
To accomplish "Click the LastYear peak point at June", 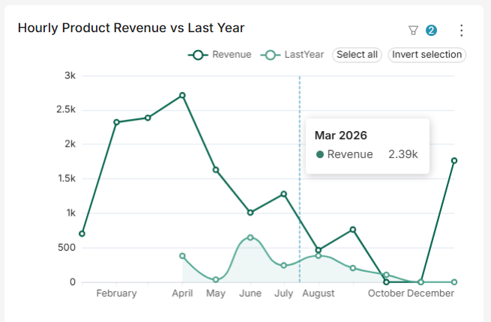I will point(250,237).
